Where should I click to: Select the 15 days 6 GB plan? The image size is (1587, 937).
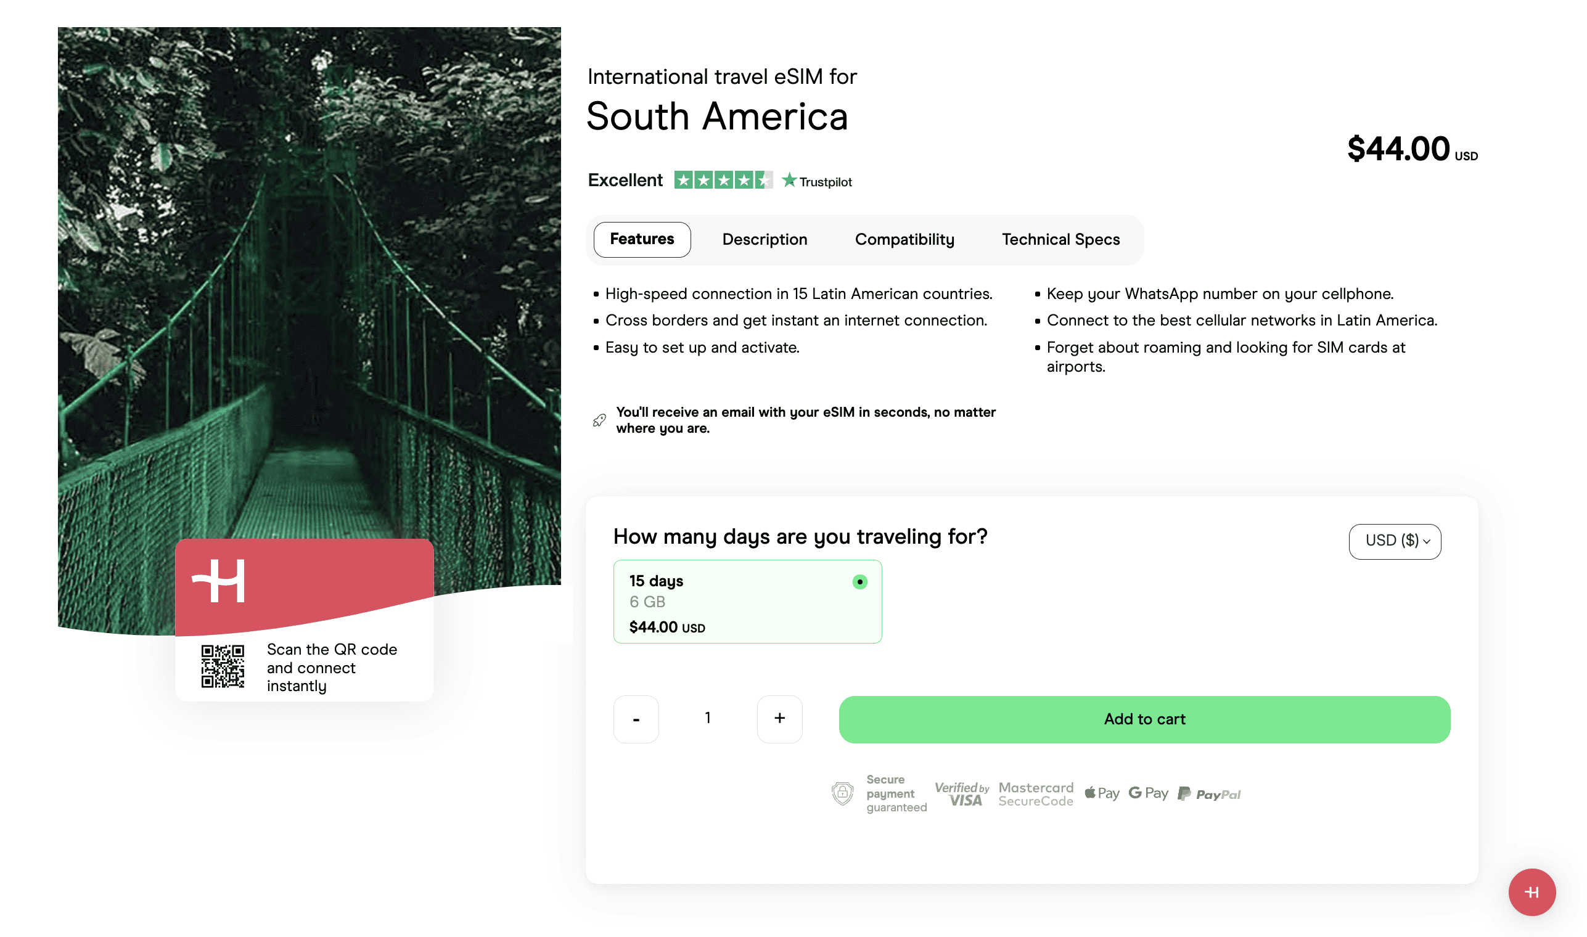click(x=747, y=602)
